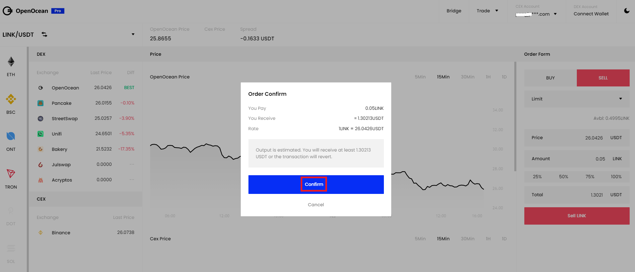Open the LINK/USDT pair dropdown
Screen dimensions: 635x272
[x=133, y=34]
